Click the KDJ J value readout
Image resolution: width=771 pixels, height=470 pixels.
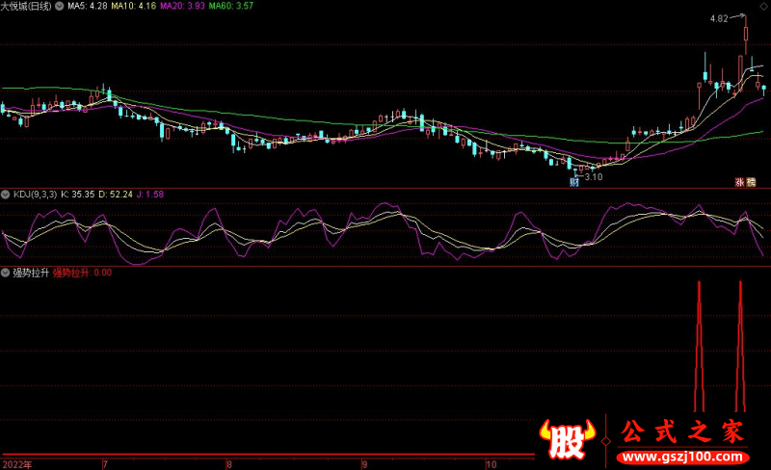150,195
